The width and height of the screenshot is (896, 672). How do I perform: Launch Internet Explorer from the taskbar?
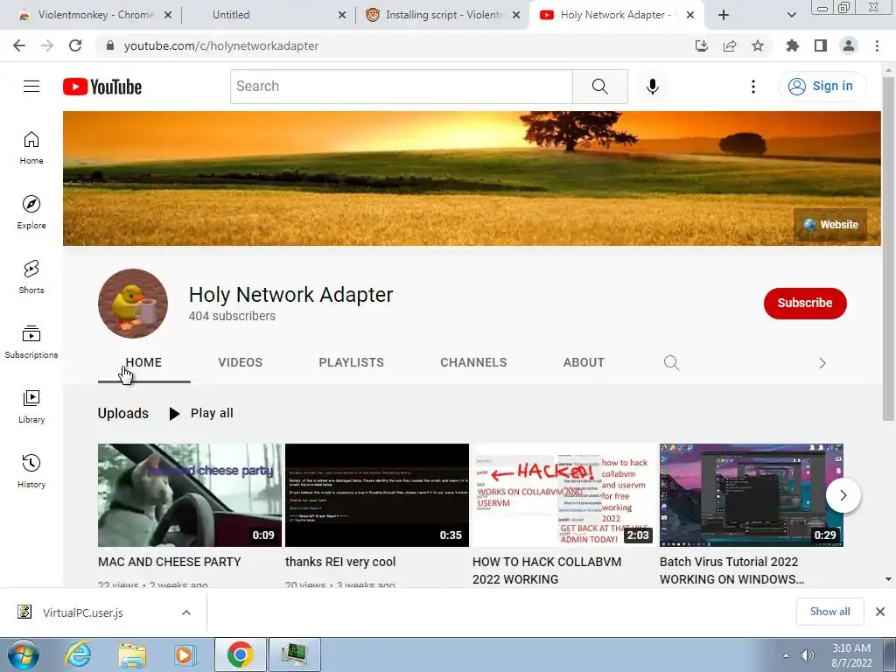pos(78,654)
